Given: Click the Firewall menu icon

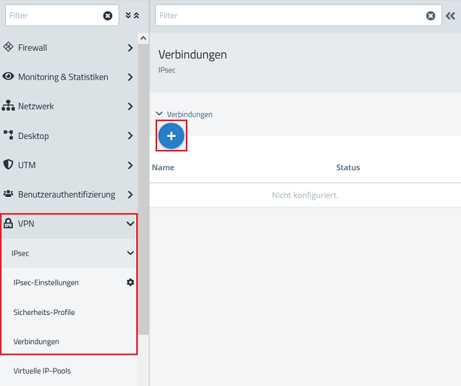Looking at the screenshot, I should coord(8,48).
